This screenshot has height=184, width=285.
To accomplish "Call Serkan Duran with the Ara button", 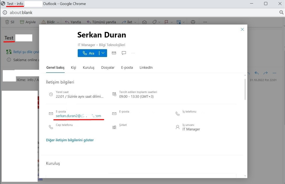I will tap(88, 53).
